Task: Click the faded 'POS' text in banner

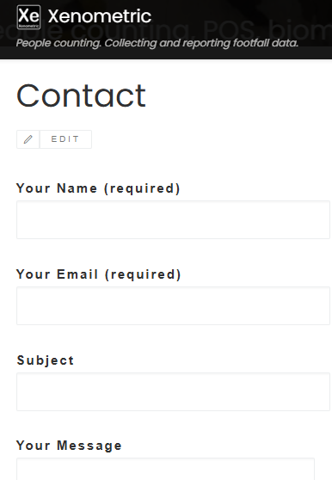Action: 229,31
